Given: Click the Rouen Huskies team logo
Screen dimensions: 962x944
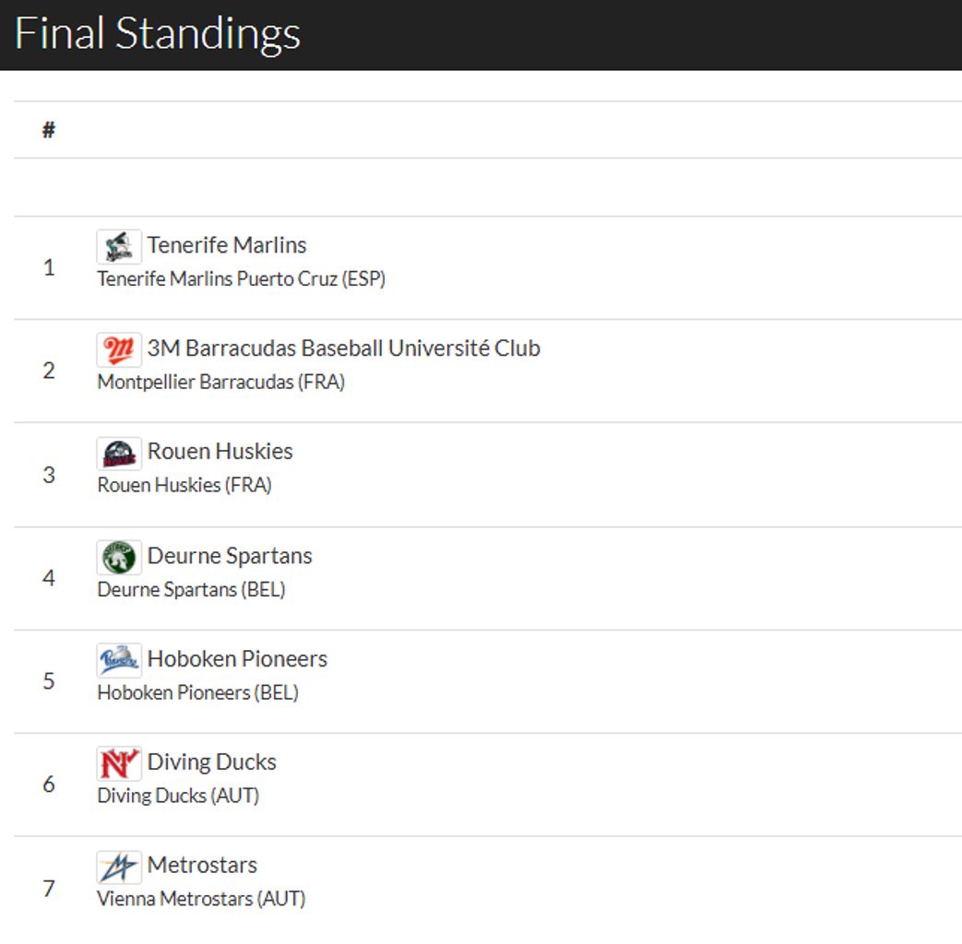Looking at the screenshot, I should tap(119, 453).
